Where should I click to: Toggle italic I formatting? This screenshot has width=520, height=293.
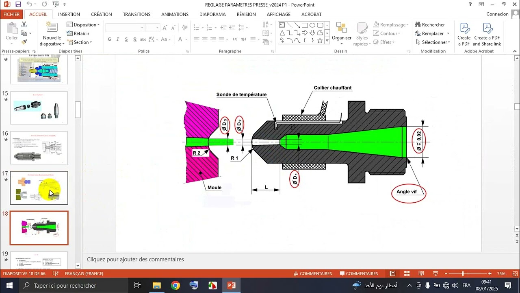pos(118,39)
